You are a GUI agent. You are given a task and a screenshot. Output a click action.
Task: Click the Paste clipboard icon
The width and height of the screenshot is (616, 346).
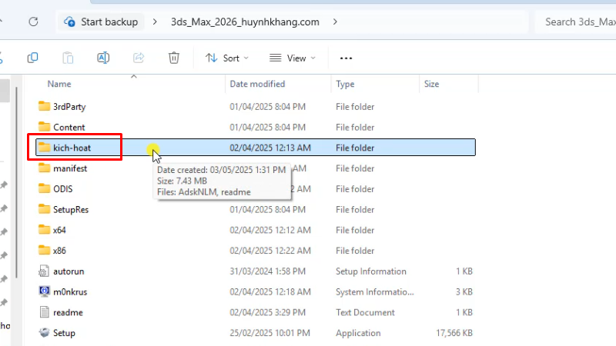tap(68, 58)
